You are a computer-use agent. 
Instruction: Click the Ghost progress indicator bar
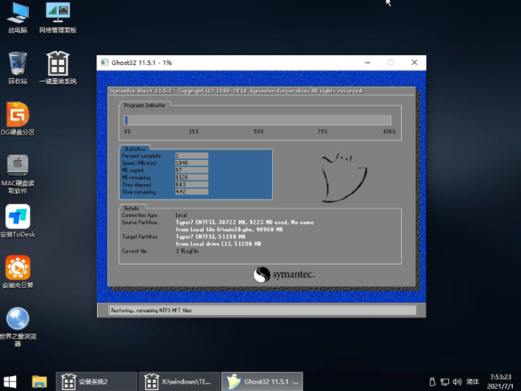point(258,120)
